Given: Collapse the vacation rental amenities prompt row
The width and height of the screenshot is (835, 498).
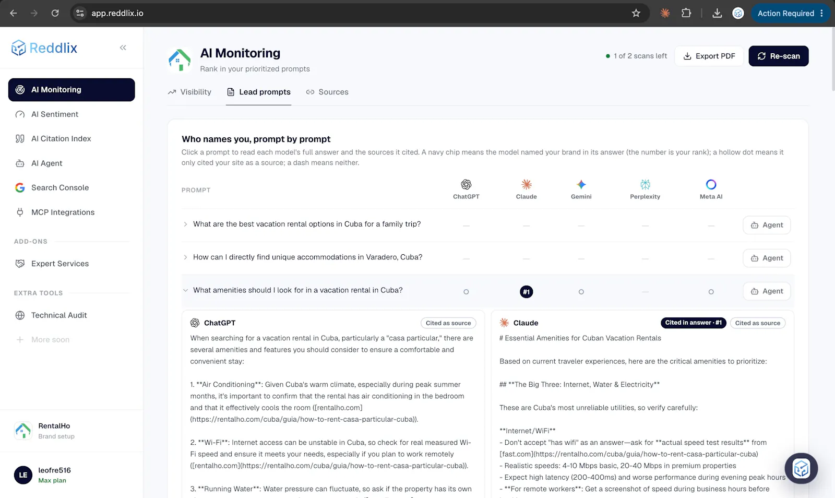Looking at the screenshot, I should pos(185,290).
